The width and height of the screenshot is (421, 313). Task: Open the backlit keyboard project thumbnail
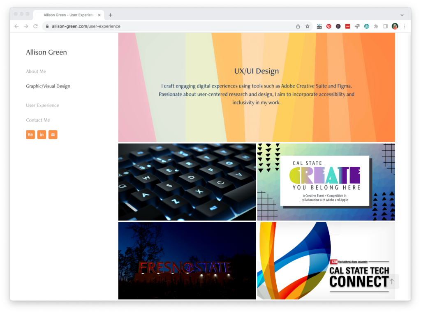click(187, 182)
